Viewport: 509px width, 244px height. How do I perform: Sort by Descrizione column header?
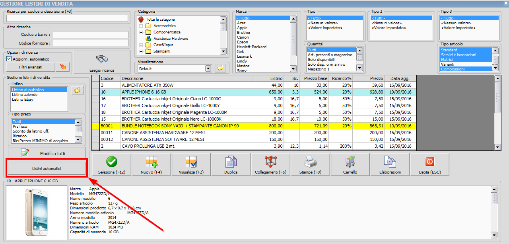187,78
